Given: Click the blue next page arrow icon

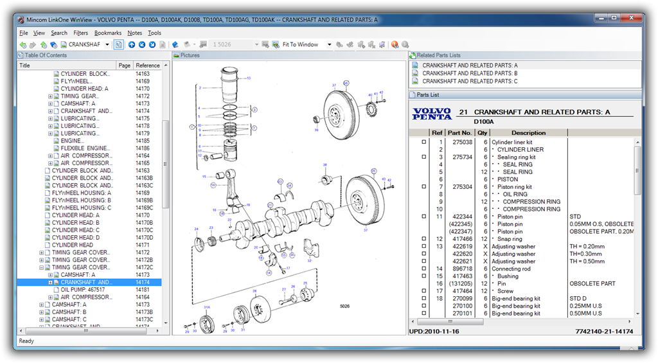Looking at the screenshot, I should [152, 44].
